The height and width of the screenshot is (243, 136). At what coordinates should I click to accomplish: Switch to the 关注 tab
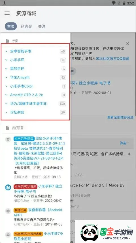pyautogui.click(x=42, y=26)
